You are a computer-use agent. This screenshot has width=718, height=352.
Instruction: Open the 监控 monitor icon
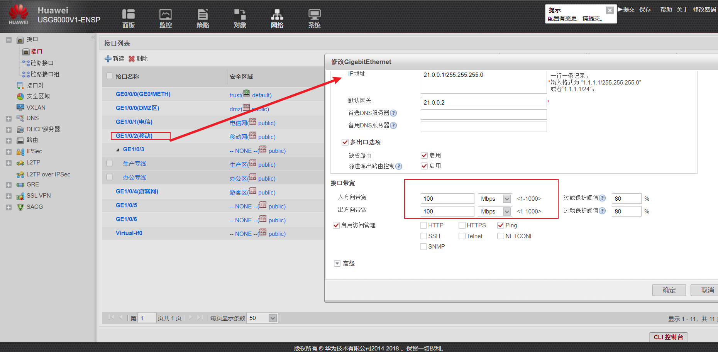[166, 14]
